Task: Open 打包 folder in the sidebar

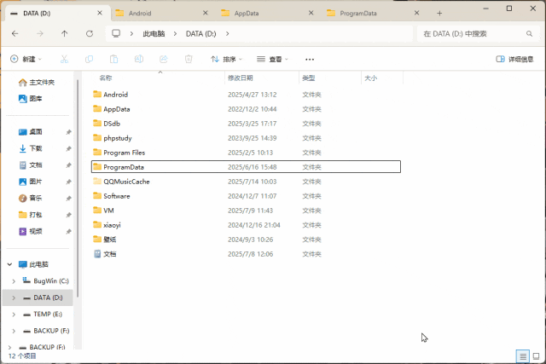Action: tap(31, 215)
